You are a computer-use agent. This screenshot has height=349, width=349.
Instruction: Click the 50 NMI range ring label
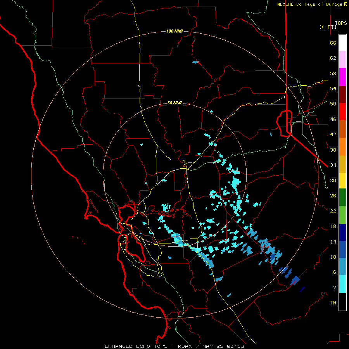[174, 103]
